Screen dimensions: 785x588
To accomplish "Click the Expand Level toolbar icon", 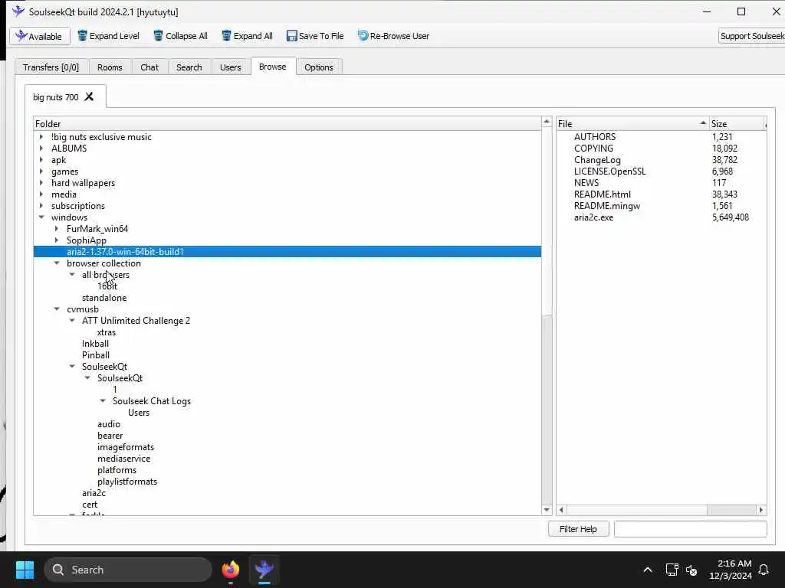I will tap(83, 35).
